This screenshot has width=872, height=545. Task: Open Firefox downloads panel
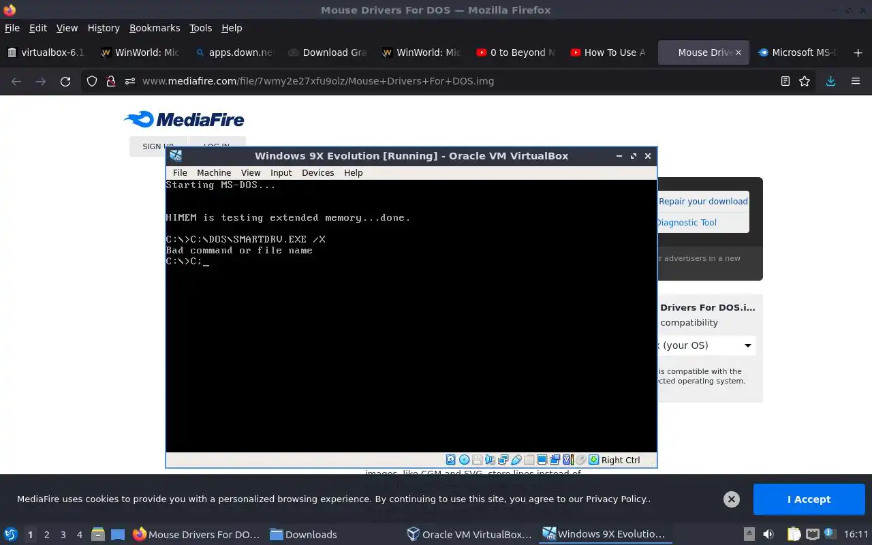pos(830,81)
